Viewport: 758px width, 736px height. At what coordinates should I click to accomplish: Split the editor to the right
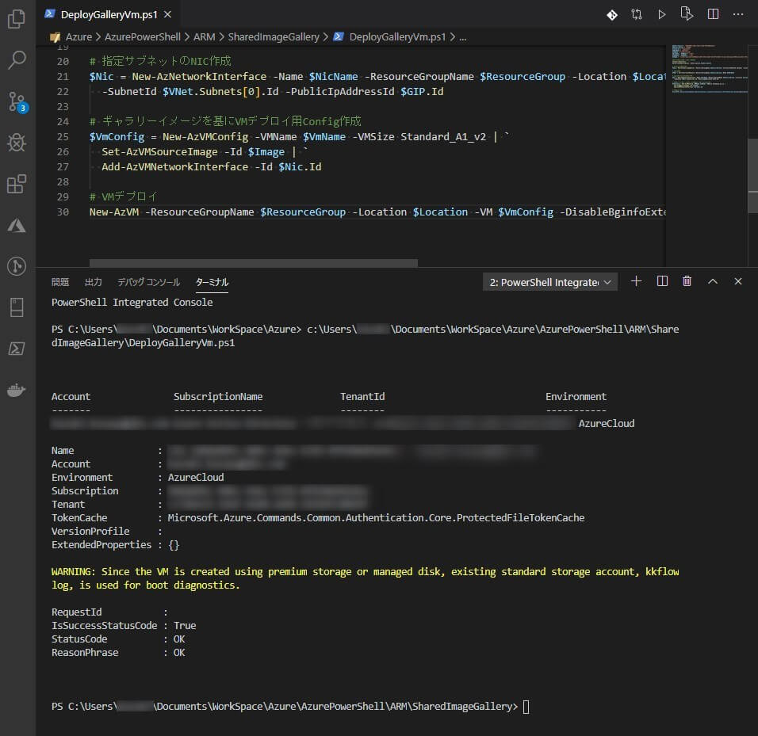(713, 14)
